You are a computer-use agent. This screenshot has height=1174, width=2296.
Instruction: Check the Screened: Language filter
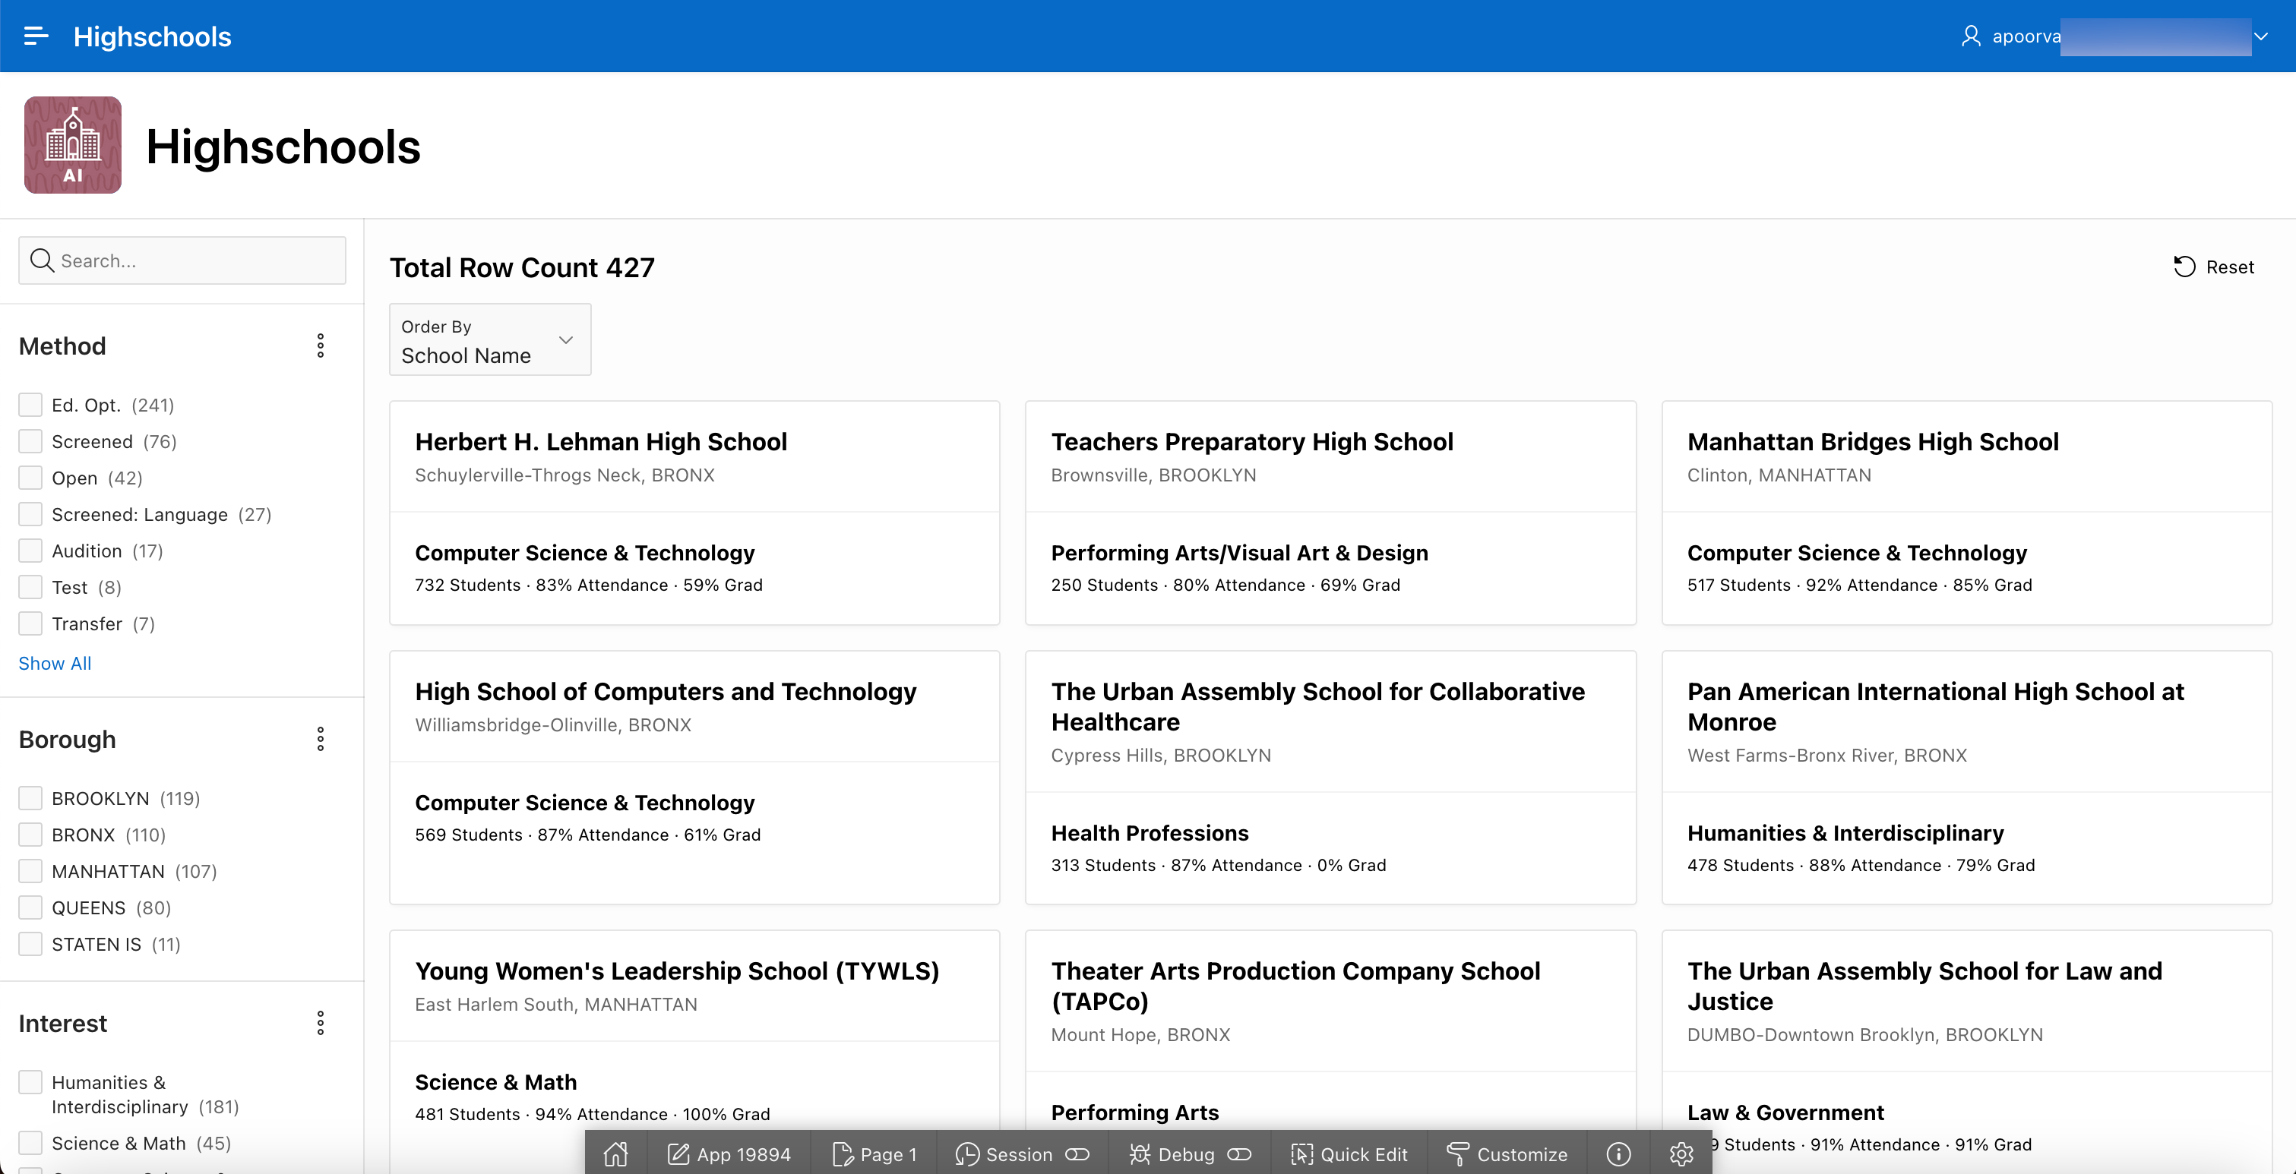click(30, 514)
